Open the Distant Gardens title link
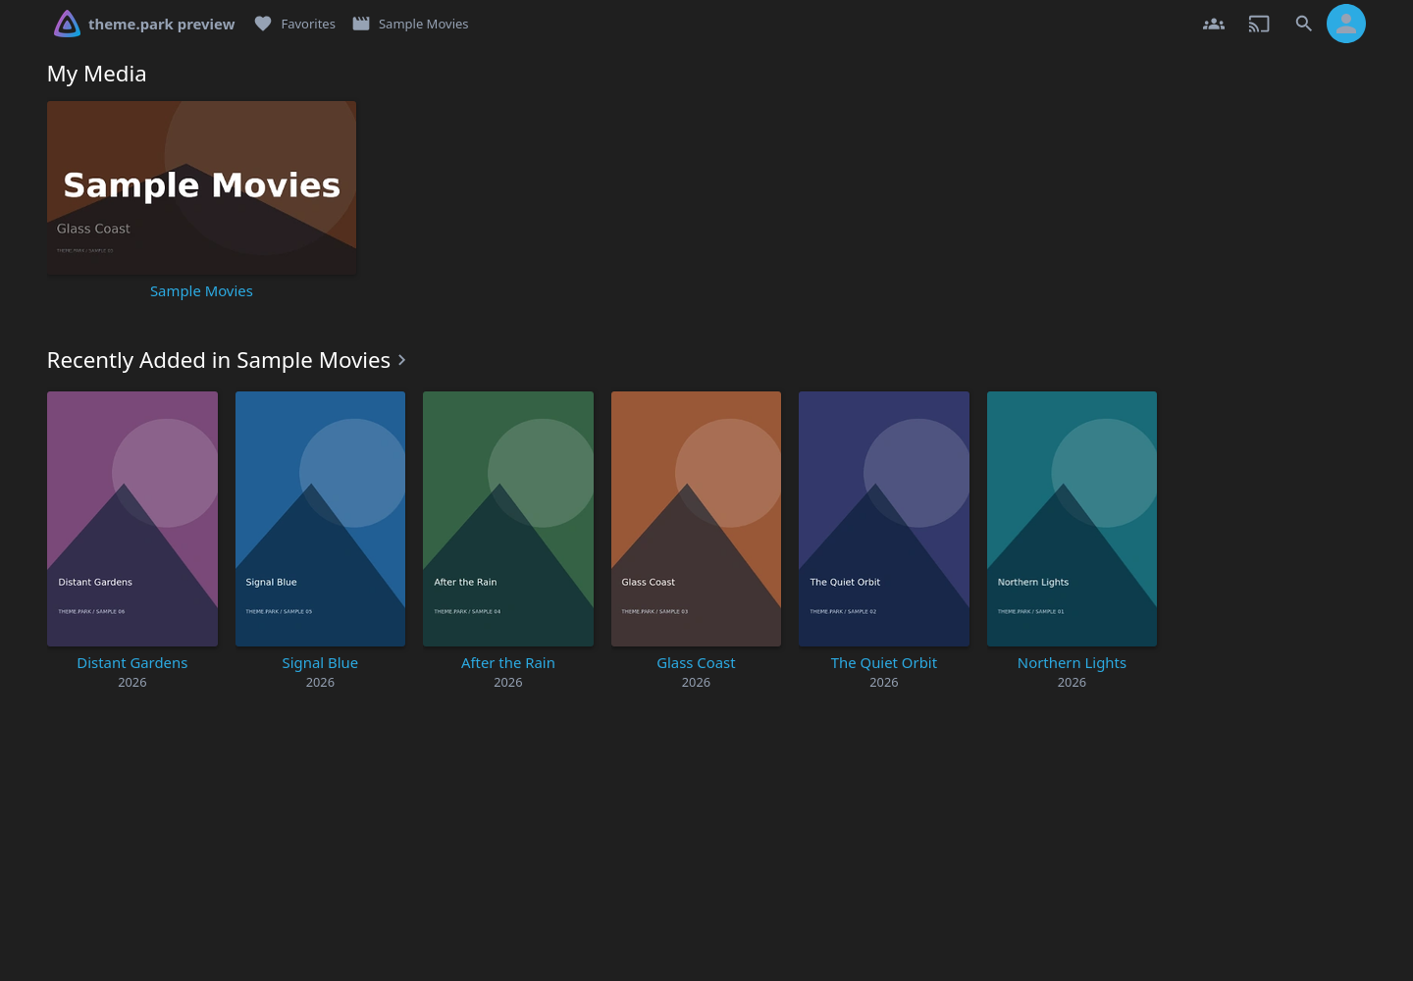 coord(132,663)
